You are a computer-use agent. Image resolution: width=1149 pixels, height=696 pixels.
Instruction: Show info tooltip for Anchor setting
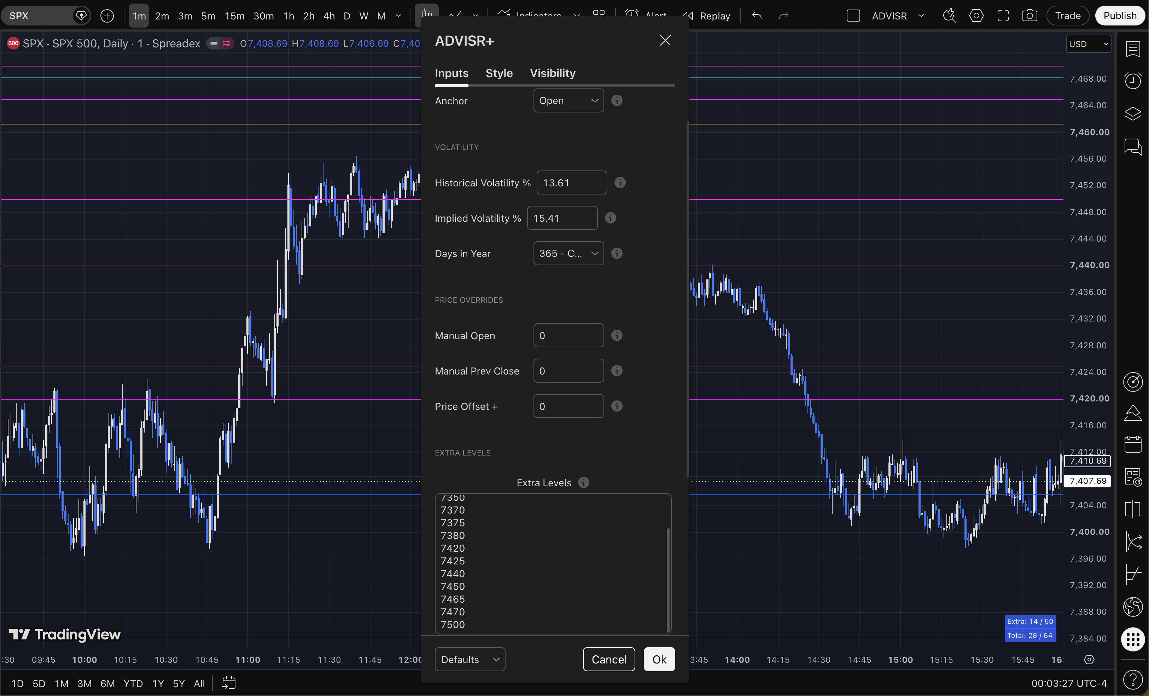click(617, 100)
